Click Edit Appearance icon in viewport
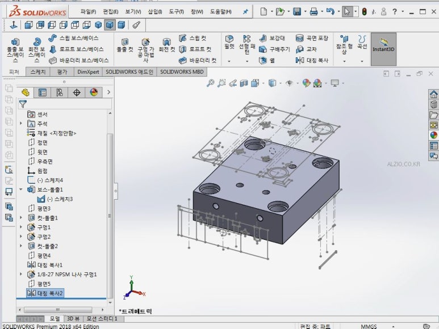Screen dimensions: 439x329 (306, 83)
